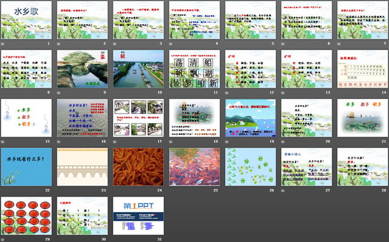The width and height of the screenshot is (389, 242).
Task: Select slide 19 cartoon lake thumbnail
Action: pos(250,118)
